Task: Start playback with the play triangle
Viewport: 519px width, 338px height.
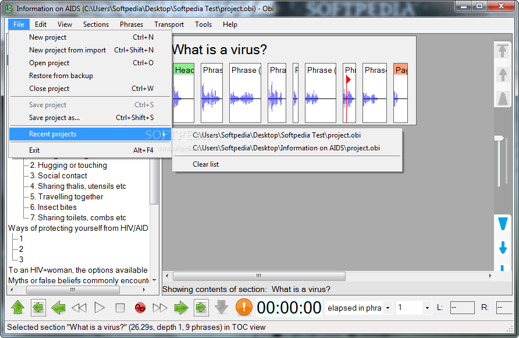Action: (x=99, y=308)
